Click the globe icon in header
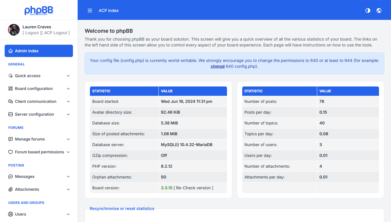This screenshot has height=222, width=391. tap(379, 11)
